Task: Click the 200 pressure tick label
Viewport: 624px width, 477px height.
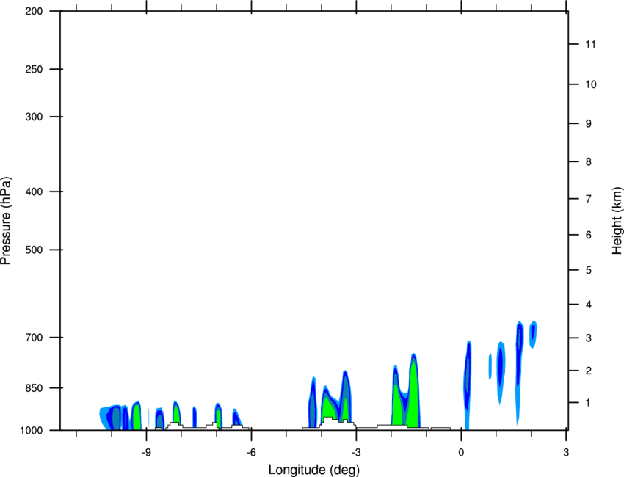Action: coord(34,11)
